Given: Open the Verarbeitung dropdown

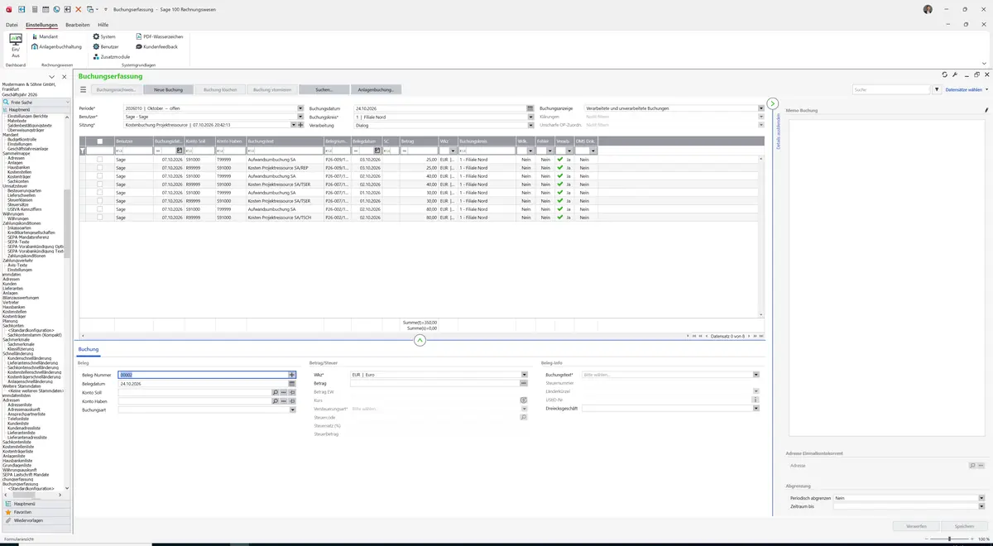Looking at the screenshot, I should coord(531,126).
